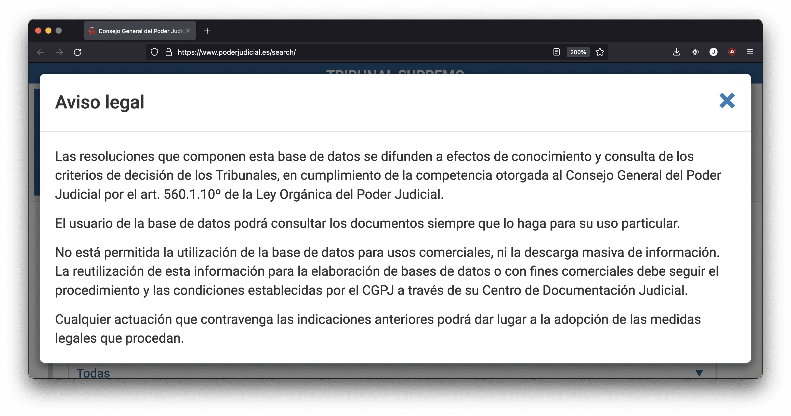Open a new browser tab

207,31
